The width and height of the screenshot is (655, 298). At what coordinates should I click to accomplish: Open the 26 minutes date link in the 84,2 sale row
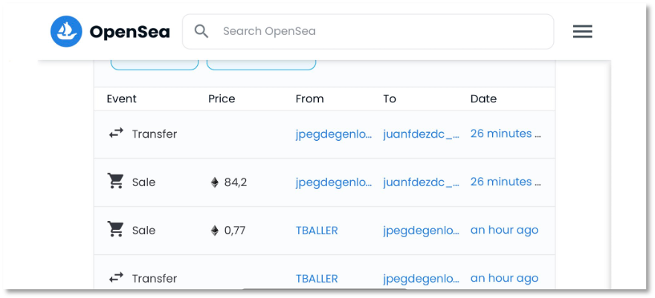[506, 182]
